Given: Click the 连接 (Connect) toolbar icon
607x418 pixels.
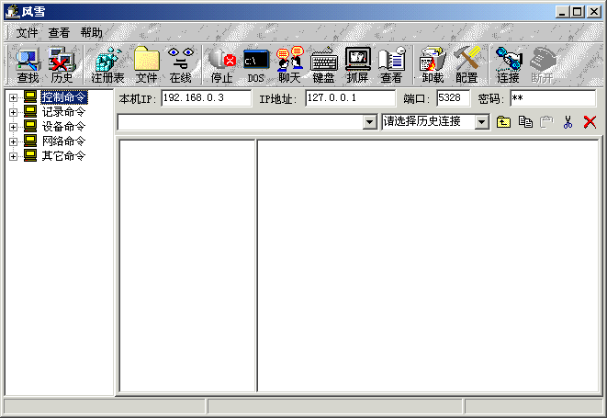Looking at the screenshot, I should coord(508,65).
